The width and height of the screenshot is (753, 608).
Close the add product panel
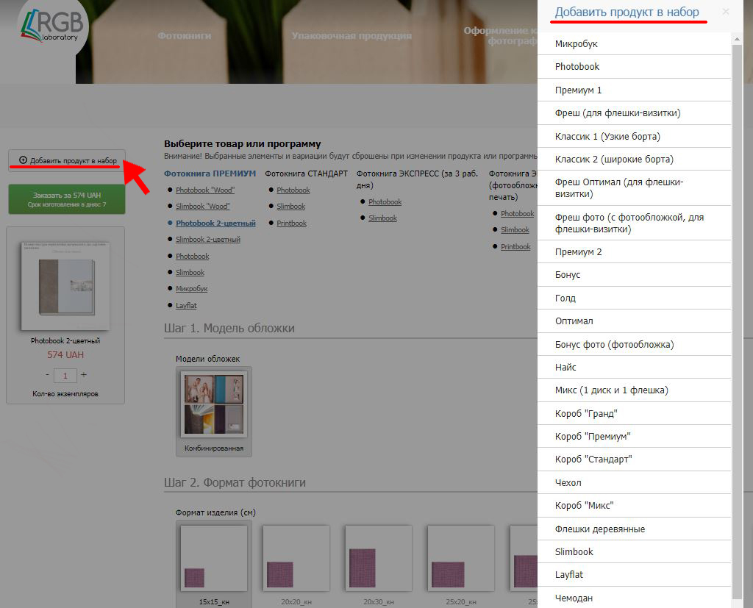coord(726,12)
